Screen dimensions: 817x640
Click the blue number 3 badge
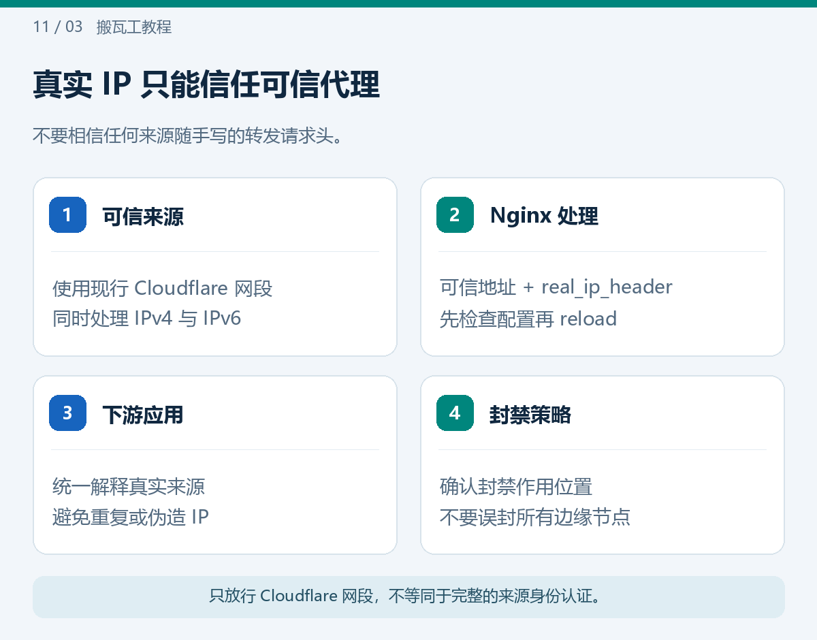pos(67,413)
